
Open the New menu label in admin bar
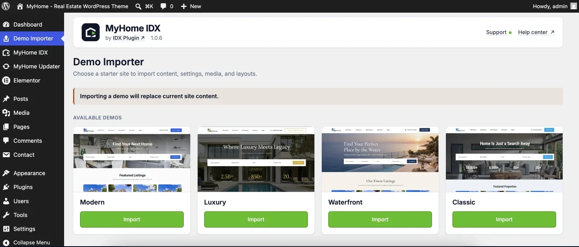click(196, 6)
